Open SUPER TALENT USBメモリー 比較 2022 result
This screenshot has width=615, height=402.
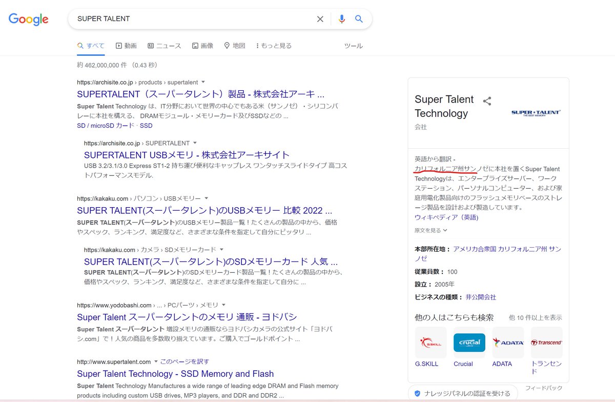pyautogui.click(x=204, y=210)
